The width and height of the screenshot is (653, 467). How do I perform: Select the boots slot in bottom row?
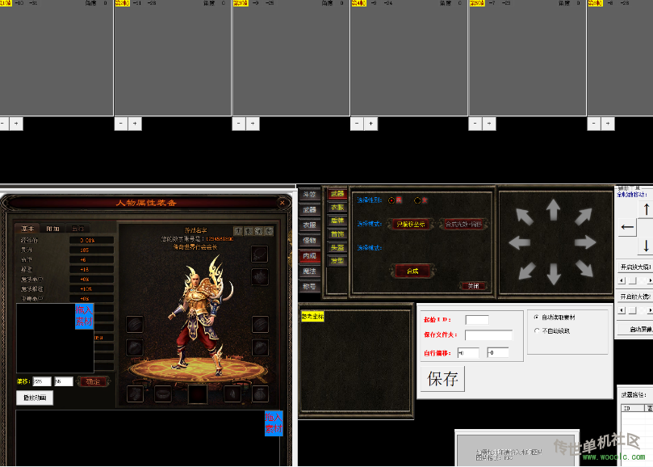[135, 393]
